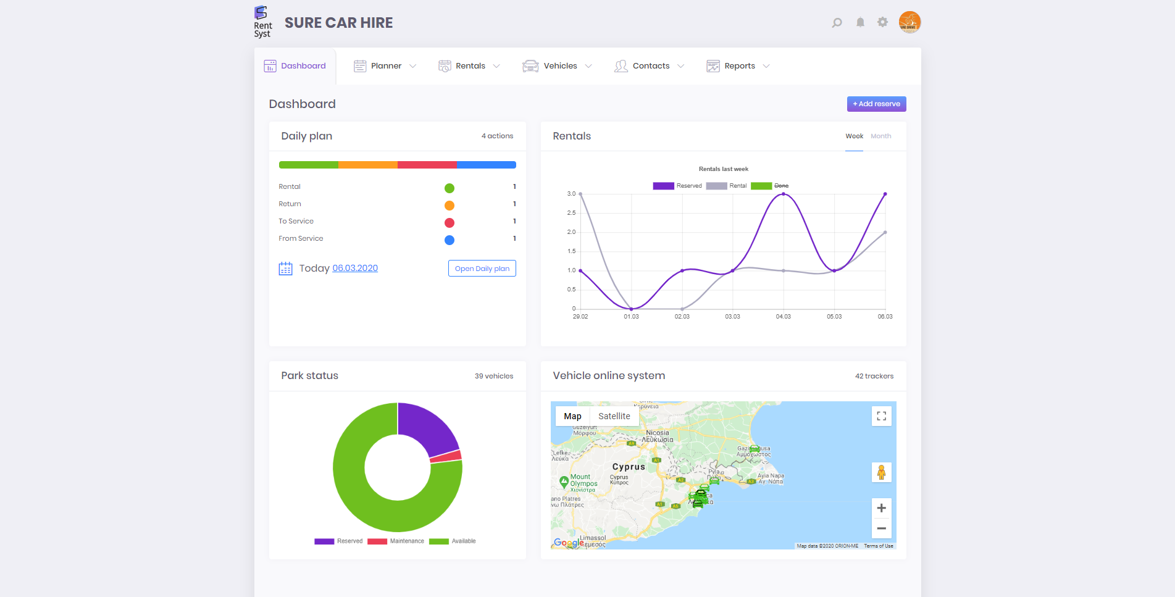Open today's Daily plan
Screen dimensions: 1175x597
pyautogui.click(x=482, y=268)
